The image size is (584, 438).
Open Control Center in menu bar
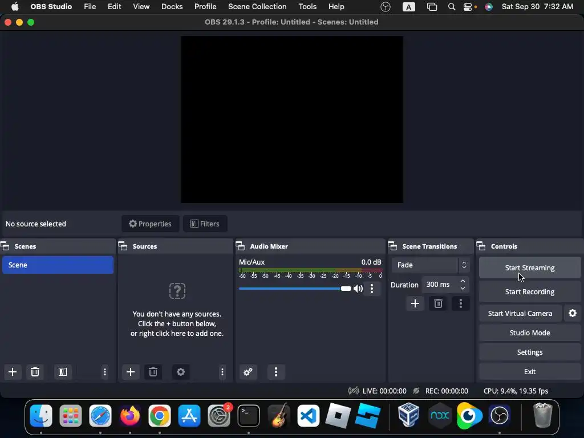pos(468,7)
